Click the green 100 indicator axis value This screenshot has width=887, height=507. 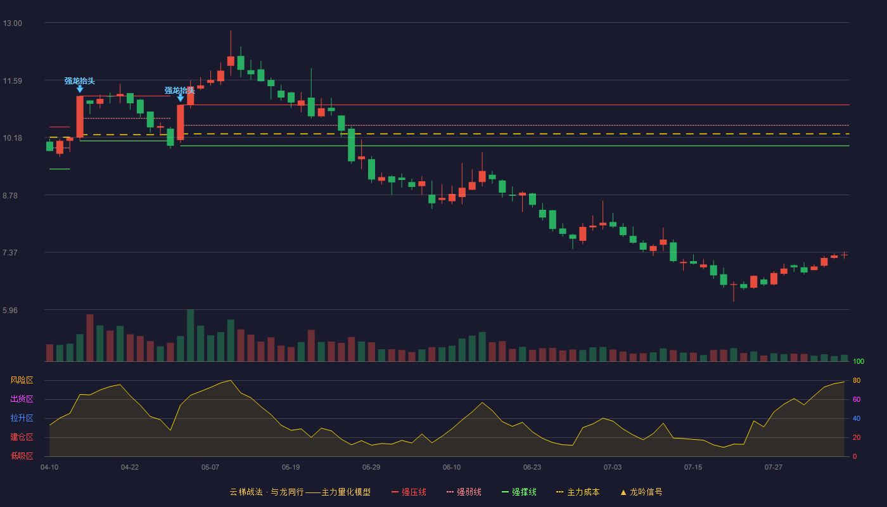pos(858,361)
